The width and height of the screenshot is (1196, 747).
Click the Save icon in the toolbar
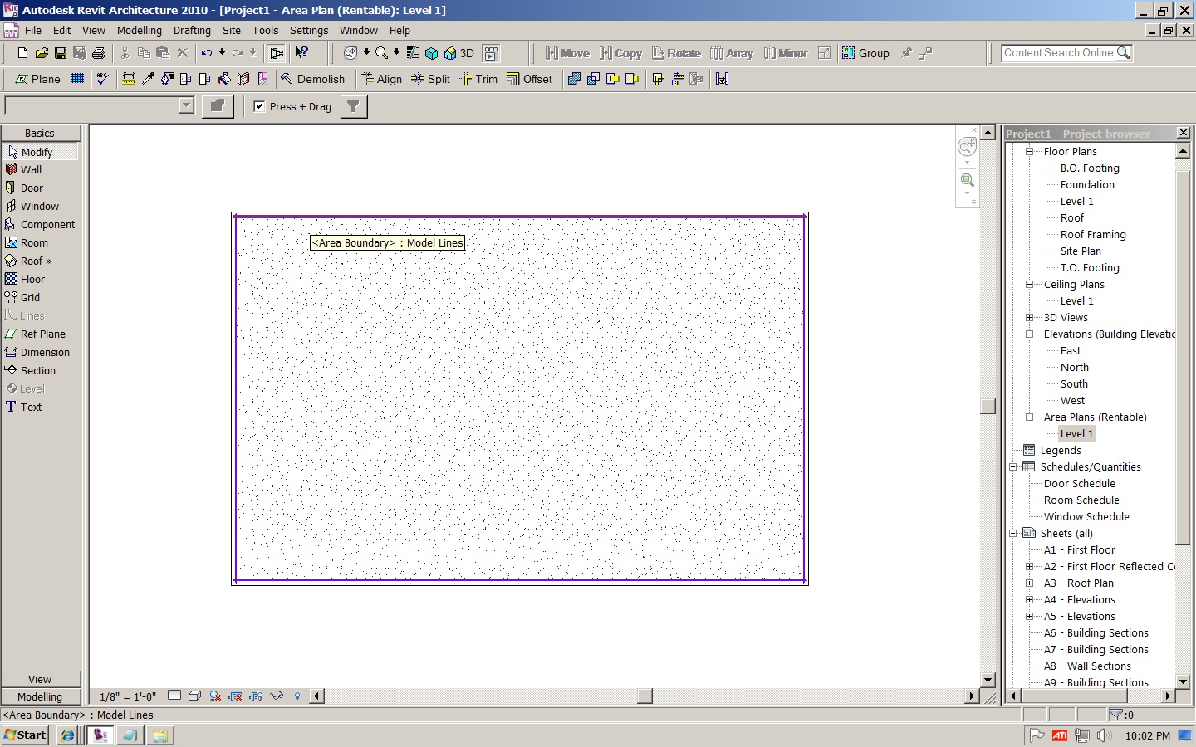(x=61, y=53)
